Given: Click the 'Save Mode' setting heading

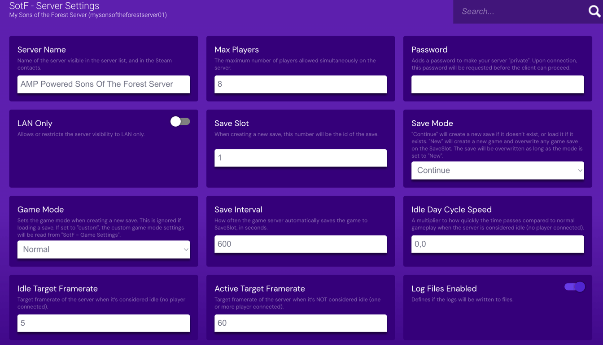Looking at the screenshot, I should (x=432, y=123).
